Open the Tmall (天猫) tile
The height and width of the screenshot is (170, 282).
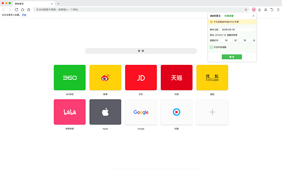coord(177,77)
